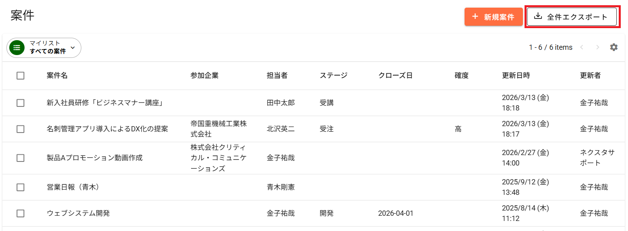Click the green list icon

coord(17,48)
